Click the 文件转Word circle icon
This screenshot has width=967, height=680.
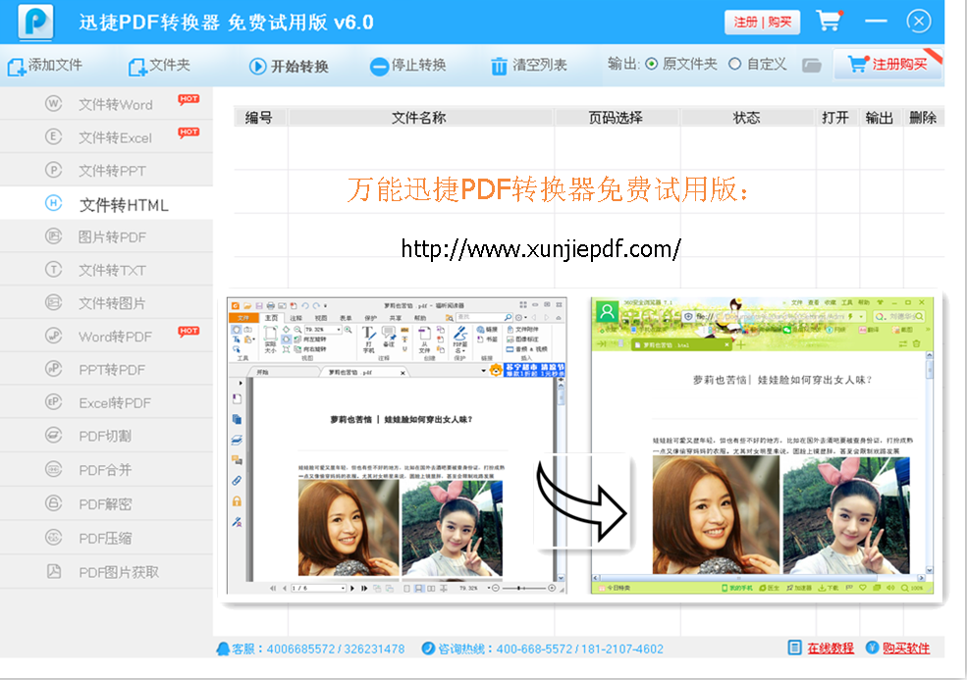point(54,103)
